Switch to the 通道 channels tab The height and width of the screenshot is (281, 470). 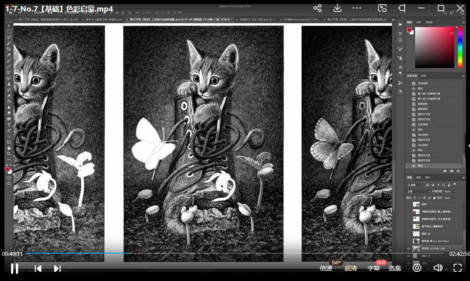[418, 178]
